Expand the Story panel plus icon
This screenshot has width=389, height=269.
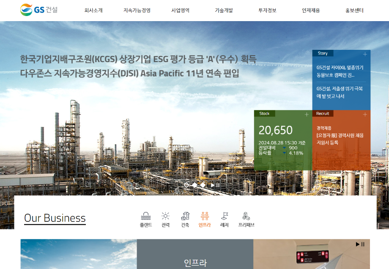(365, 54)
